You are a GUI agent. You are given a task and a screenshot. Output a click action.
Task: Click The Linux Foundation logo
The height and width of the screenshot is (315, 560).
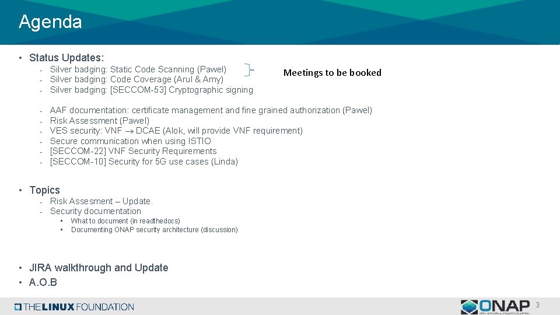pos(74,307)
